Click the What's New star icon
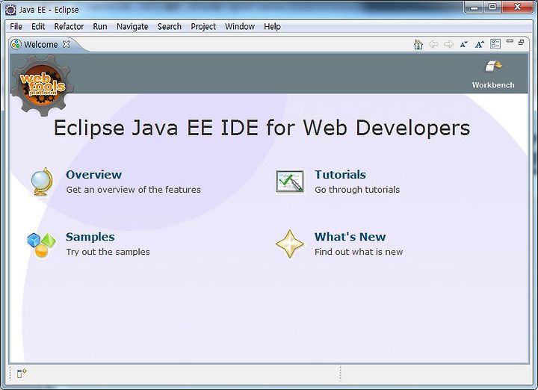The width and height of the screenshot is (538, 390). (290, 244)
